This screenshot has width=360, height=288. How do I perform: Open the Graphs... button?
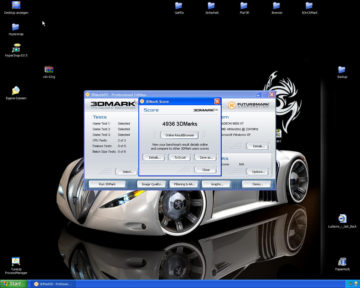point(217,184)
